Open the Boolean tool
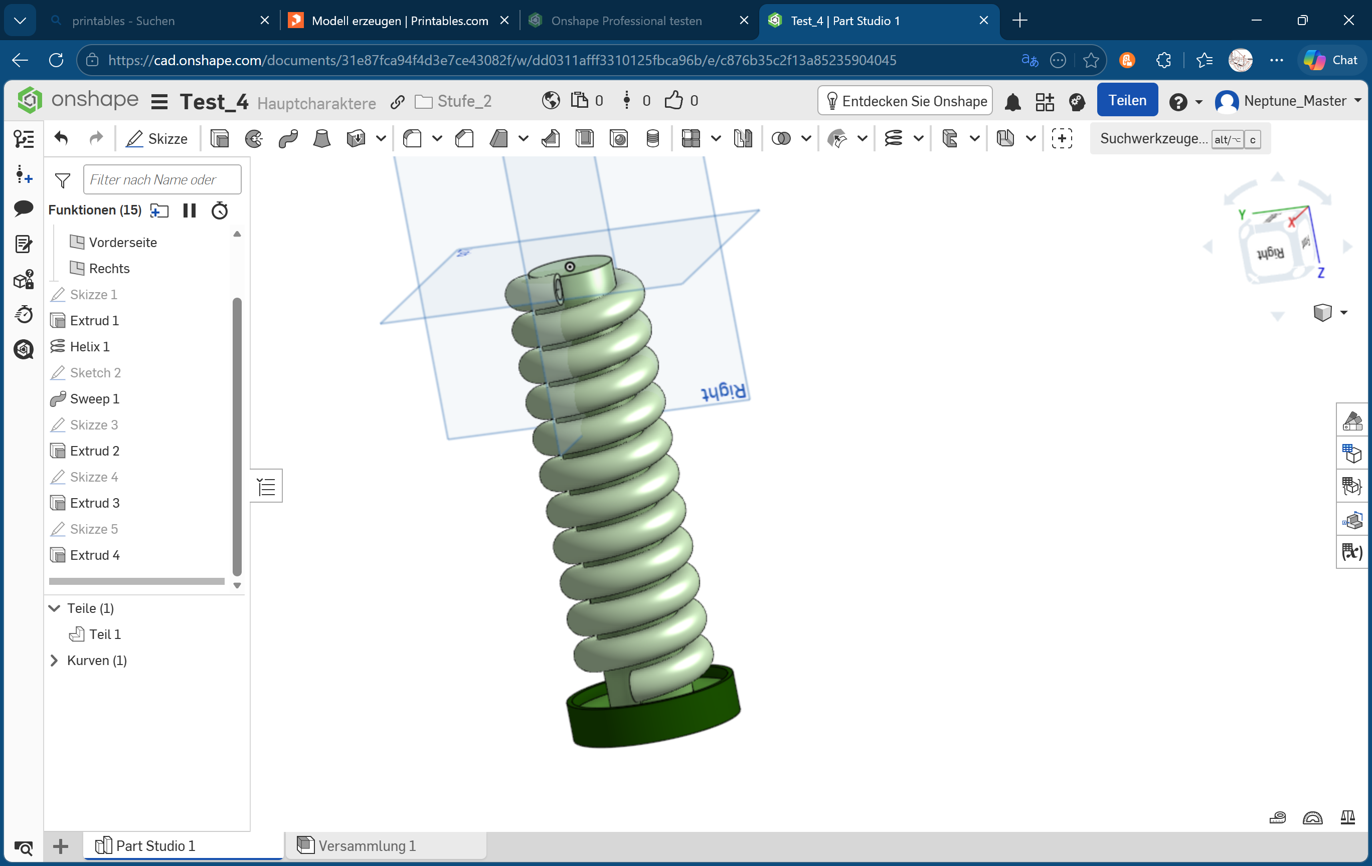The height and width of the screenshot is (866, 1372). 781,138
